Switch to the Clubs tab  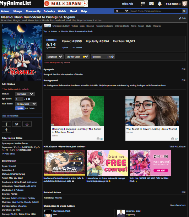click(x=148, y=26)
